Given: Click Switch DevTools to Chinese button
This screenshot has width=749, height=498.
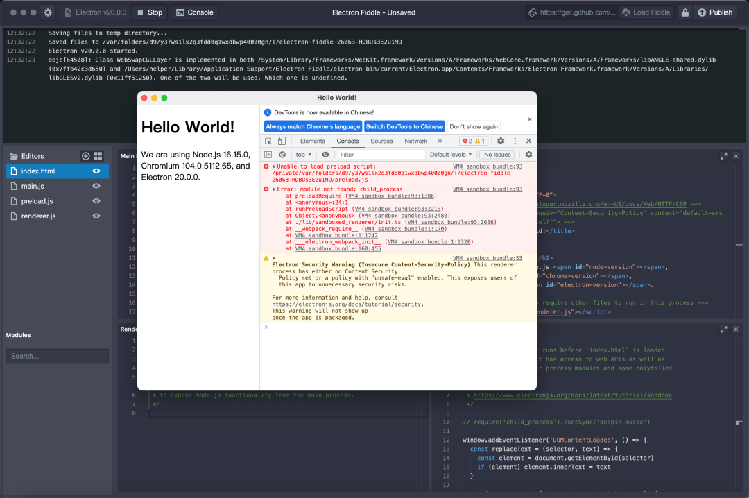Looking at the screenshot, I should [404, 127].
